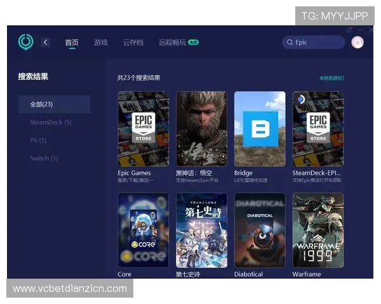Click the search magnifier icon
Viewport: 381px width, 304px height.
point(290,42)
